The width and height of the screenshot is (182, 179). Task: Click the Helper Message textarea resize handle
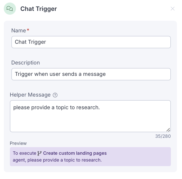tap(168, 130)
